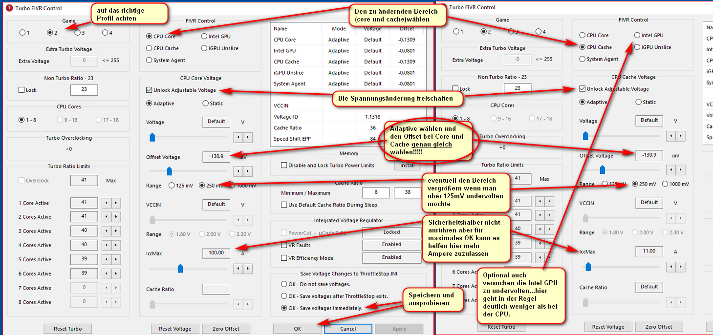Select CPU Cache radio in left window
Viewport: 713px width, 335px height.
149,48
